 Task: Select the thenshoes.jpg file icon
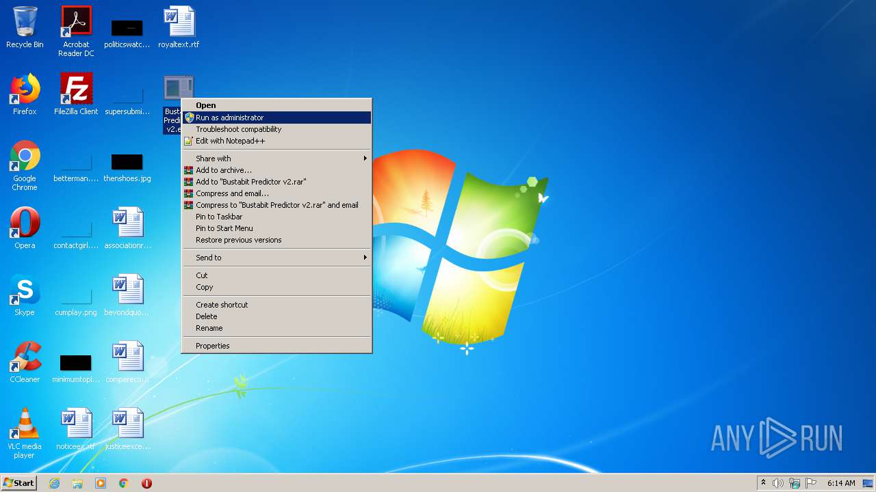pos(127,168)
